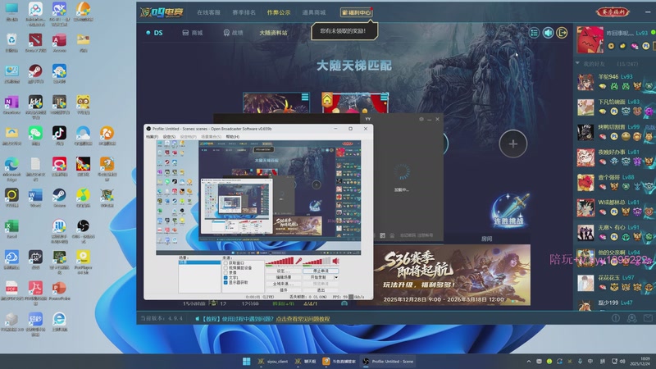Click the 赛季福利 badge
Viewport: 656px width, 369px height.
pos(613,12)
